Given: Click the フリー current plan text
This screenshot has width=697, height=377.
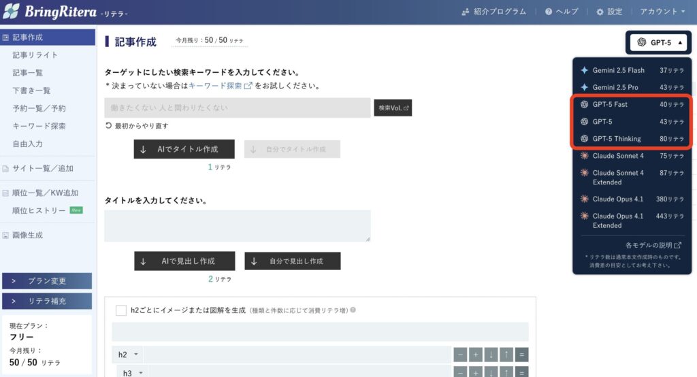Looking at the screenshot, I should click(21, 337).
